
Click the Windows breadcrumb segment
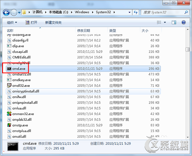pyautogui.click(x=82, y=12)
